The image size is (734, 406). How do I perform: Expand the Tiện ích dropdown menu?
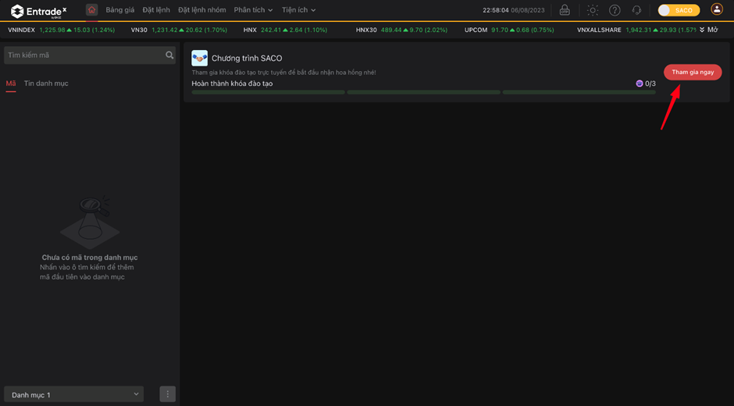click(298, 10)
